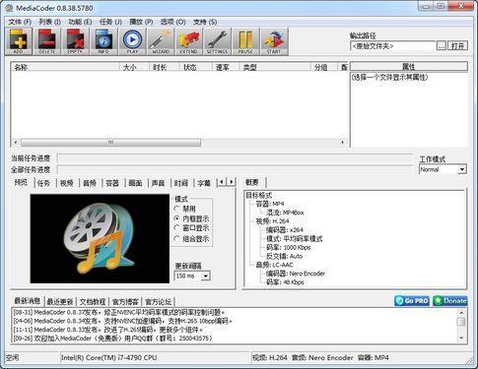
Task: Click the MediaCoder 0.8.37 news line
Action: (x=119, y=312)
